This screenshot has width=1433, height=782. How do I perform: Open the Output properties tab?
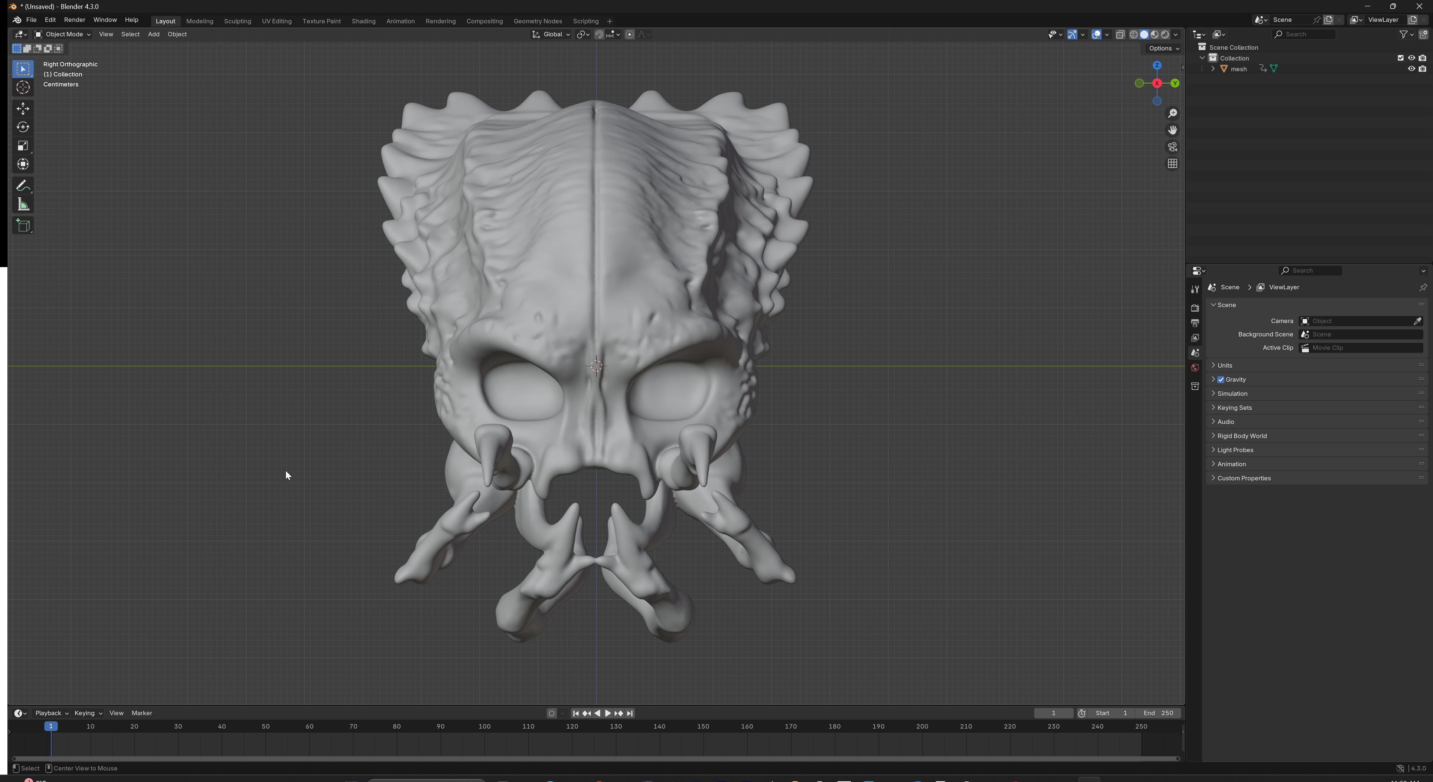[1194, 323]
